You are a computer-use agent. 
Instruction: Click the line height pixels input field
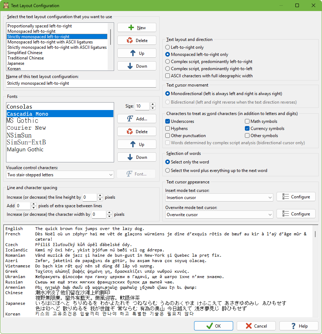pos(90,197)
